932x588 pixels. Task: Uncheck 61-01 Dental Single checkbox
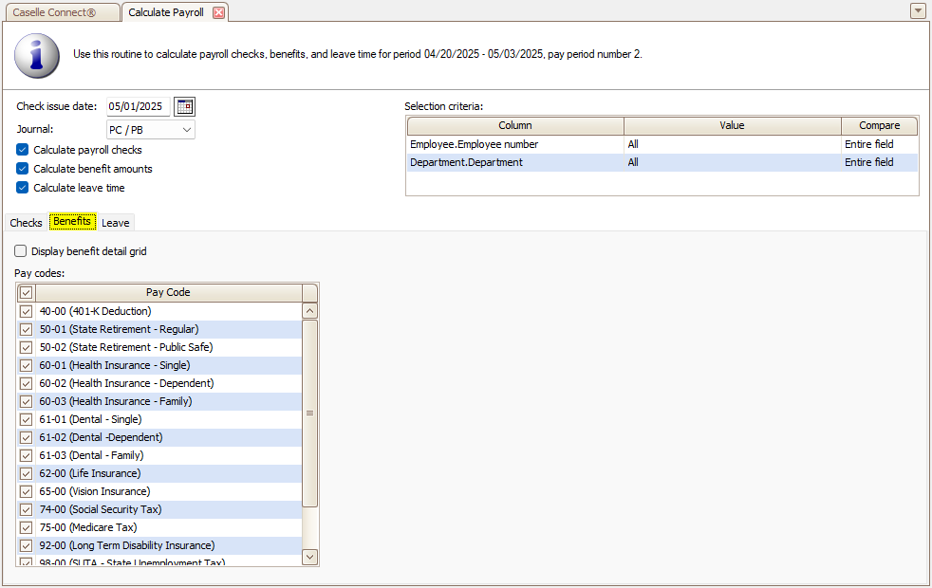coord(27,419)
